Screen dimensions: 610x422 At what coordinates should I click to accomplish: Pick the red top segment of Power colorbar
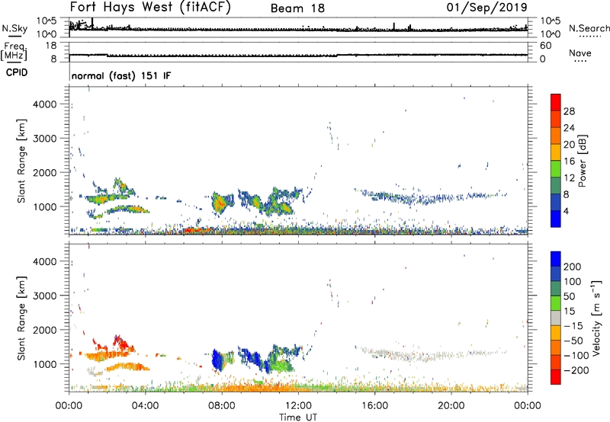[556, 103]
